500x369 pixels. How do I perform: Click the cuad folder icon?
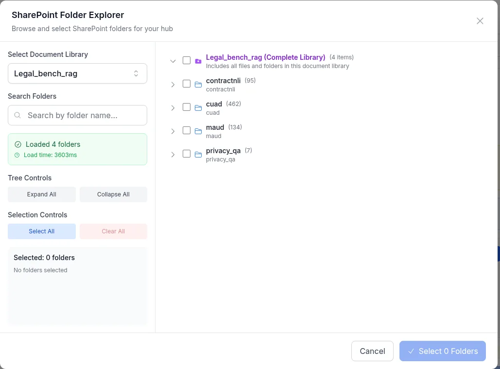[x=198, y=108]
